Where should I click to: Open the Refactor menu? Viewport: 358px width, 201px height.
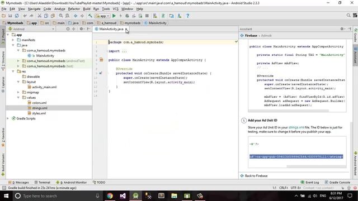point(74,9)
